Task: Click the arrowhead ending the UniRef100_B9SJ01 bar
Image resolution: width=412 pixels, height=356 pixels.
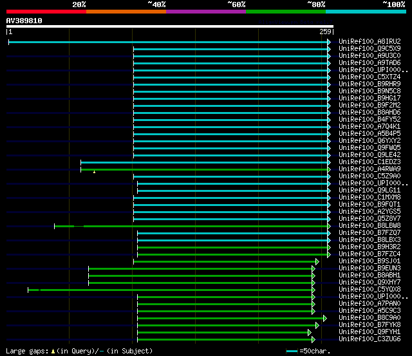Action: coord(317,261)
